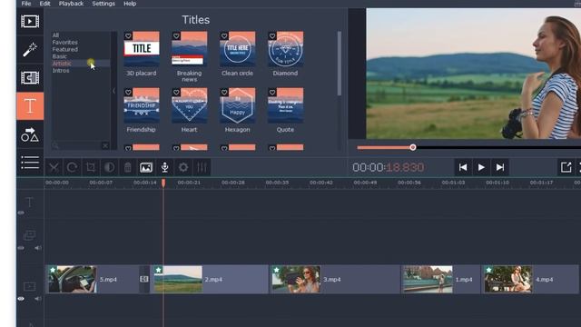The image size is (581, 327).
Task: Select the 2.mp4 clip on timeline
Action: point(210,279)
